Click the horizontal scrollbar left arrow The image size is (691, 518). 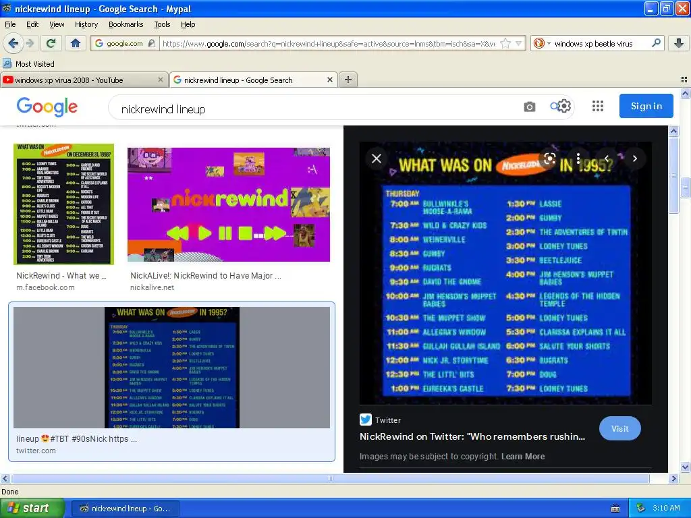pyautogui.click(x=5, y=478)
